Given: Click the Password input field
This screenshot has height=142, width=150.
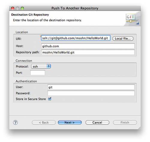Looking at the screenshot, I should pos(91,93).
